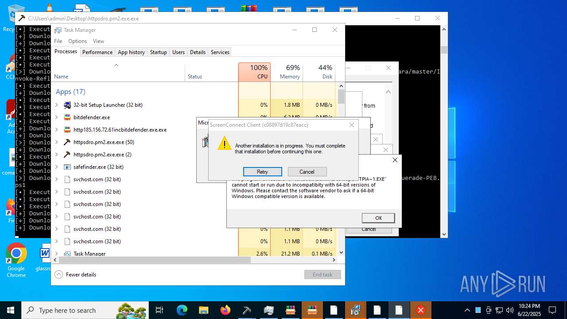Click the Name column header

coord(118,72)
